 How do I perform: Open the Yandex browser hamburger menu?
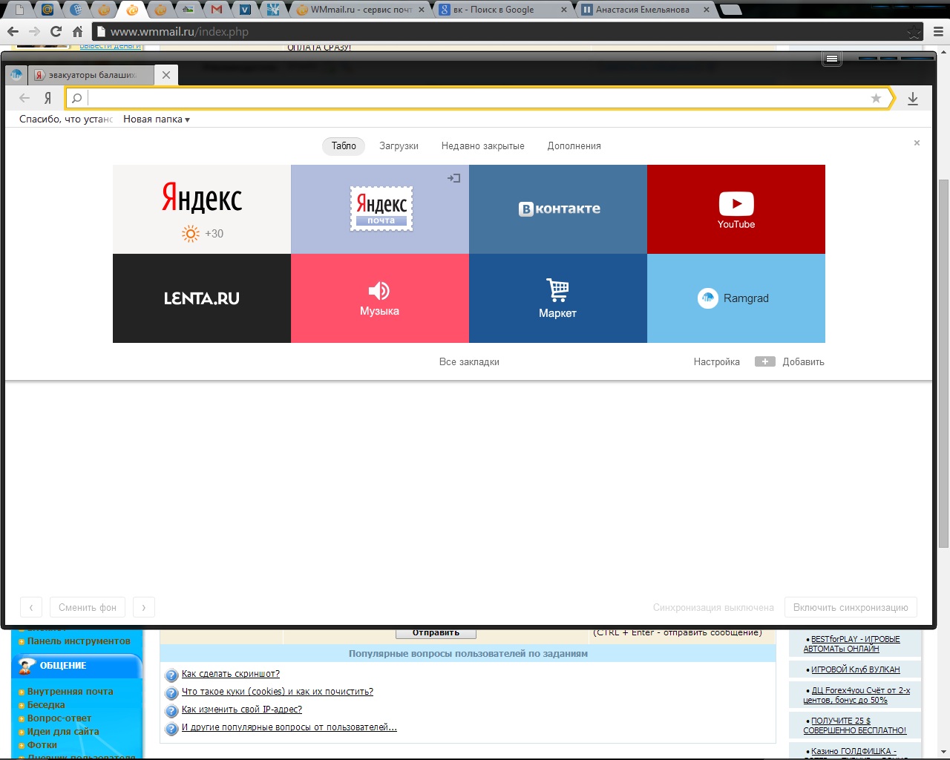coord(832,59)
